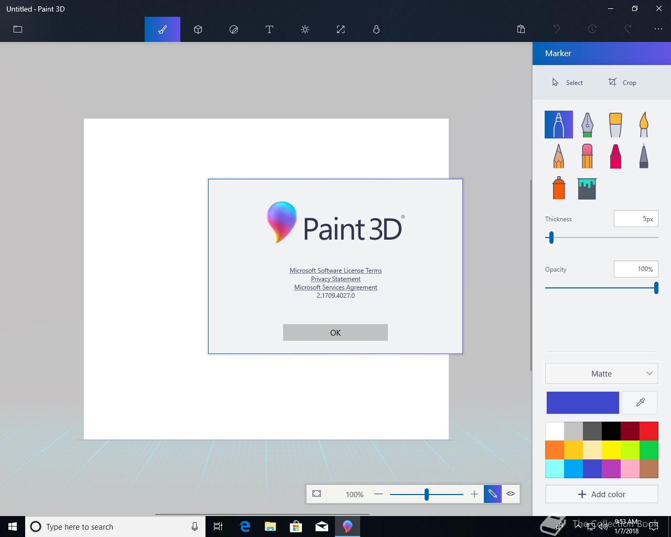Pick the red color swatch

click(649, 431)
